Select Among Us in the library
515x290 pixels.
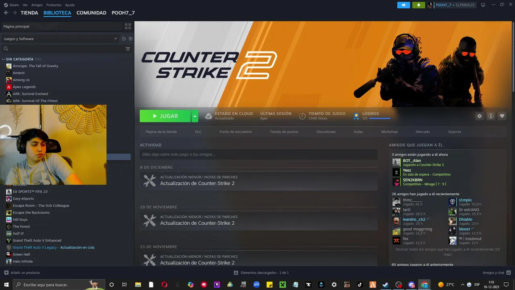(x=21, y=80)
